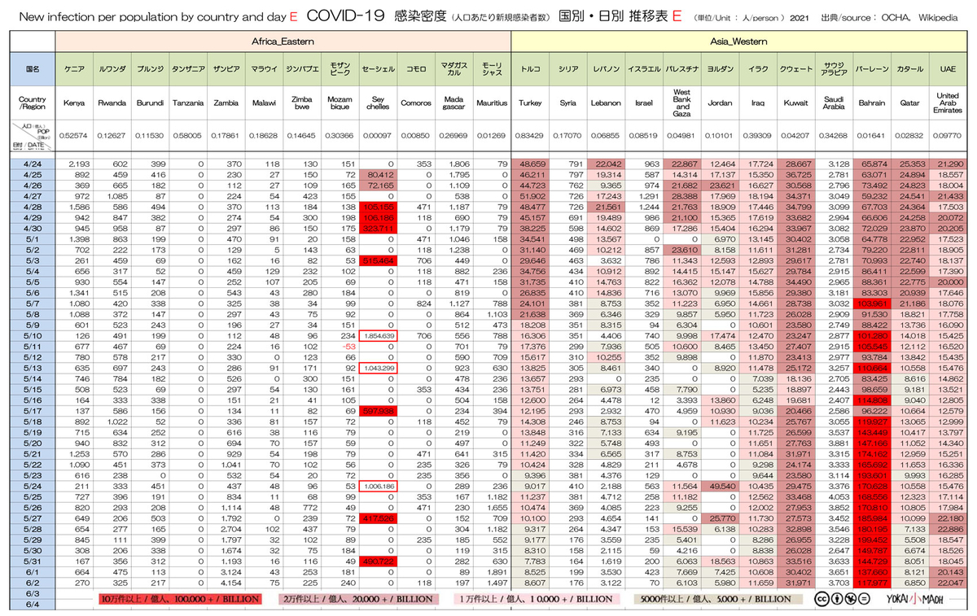Click Jordan's 49,540 value on 5/24

721,486
